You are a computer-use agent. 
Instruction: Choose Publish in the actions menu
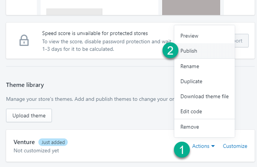click(189, 51)
